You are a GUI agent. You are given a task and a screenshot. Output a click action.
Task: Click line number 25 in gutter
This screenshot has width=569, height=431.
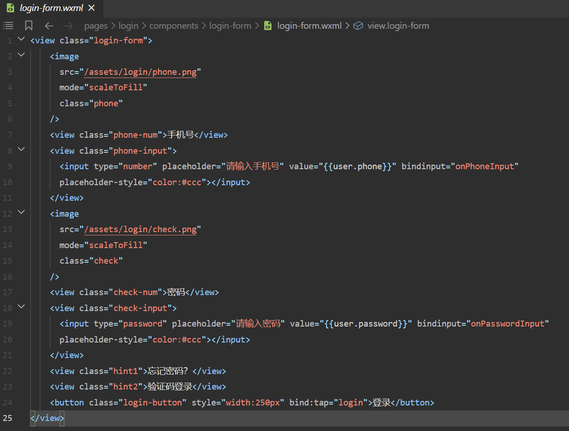[x=8, y=418]
